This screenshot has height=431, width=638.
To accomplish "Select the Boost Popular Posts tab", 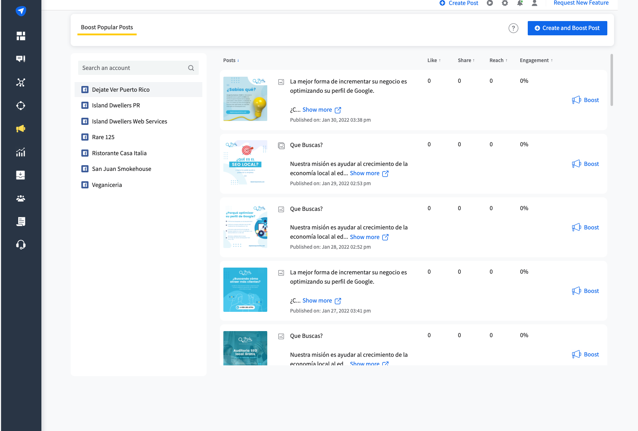I will [107, 27].
